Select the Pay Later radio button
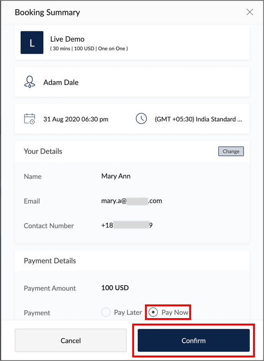The image size is (264, 361). click(106, 313)
